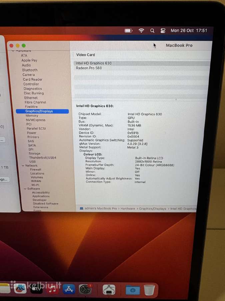Select Applications under Software
This screenshot has width=225, height=301.
point(41,196)
